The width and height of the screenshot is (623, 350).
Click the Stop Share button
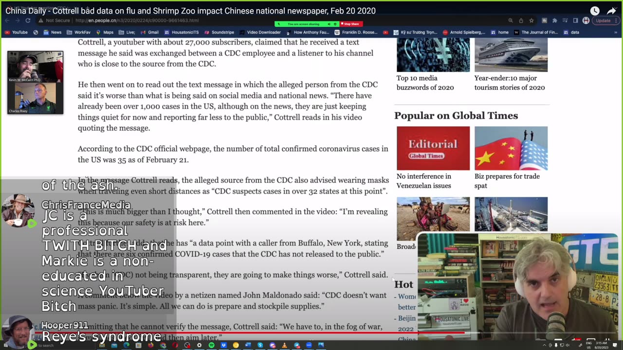[350, 24]
